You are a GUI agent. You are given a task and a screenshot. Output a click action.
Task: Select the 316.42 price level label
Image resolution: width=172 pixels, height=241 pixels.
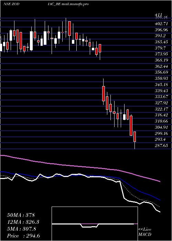tap(161, 115)
